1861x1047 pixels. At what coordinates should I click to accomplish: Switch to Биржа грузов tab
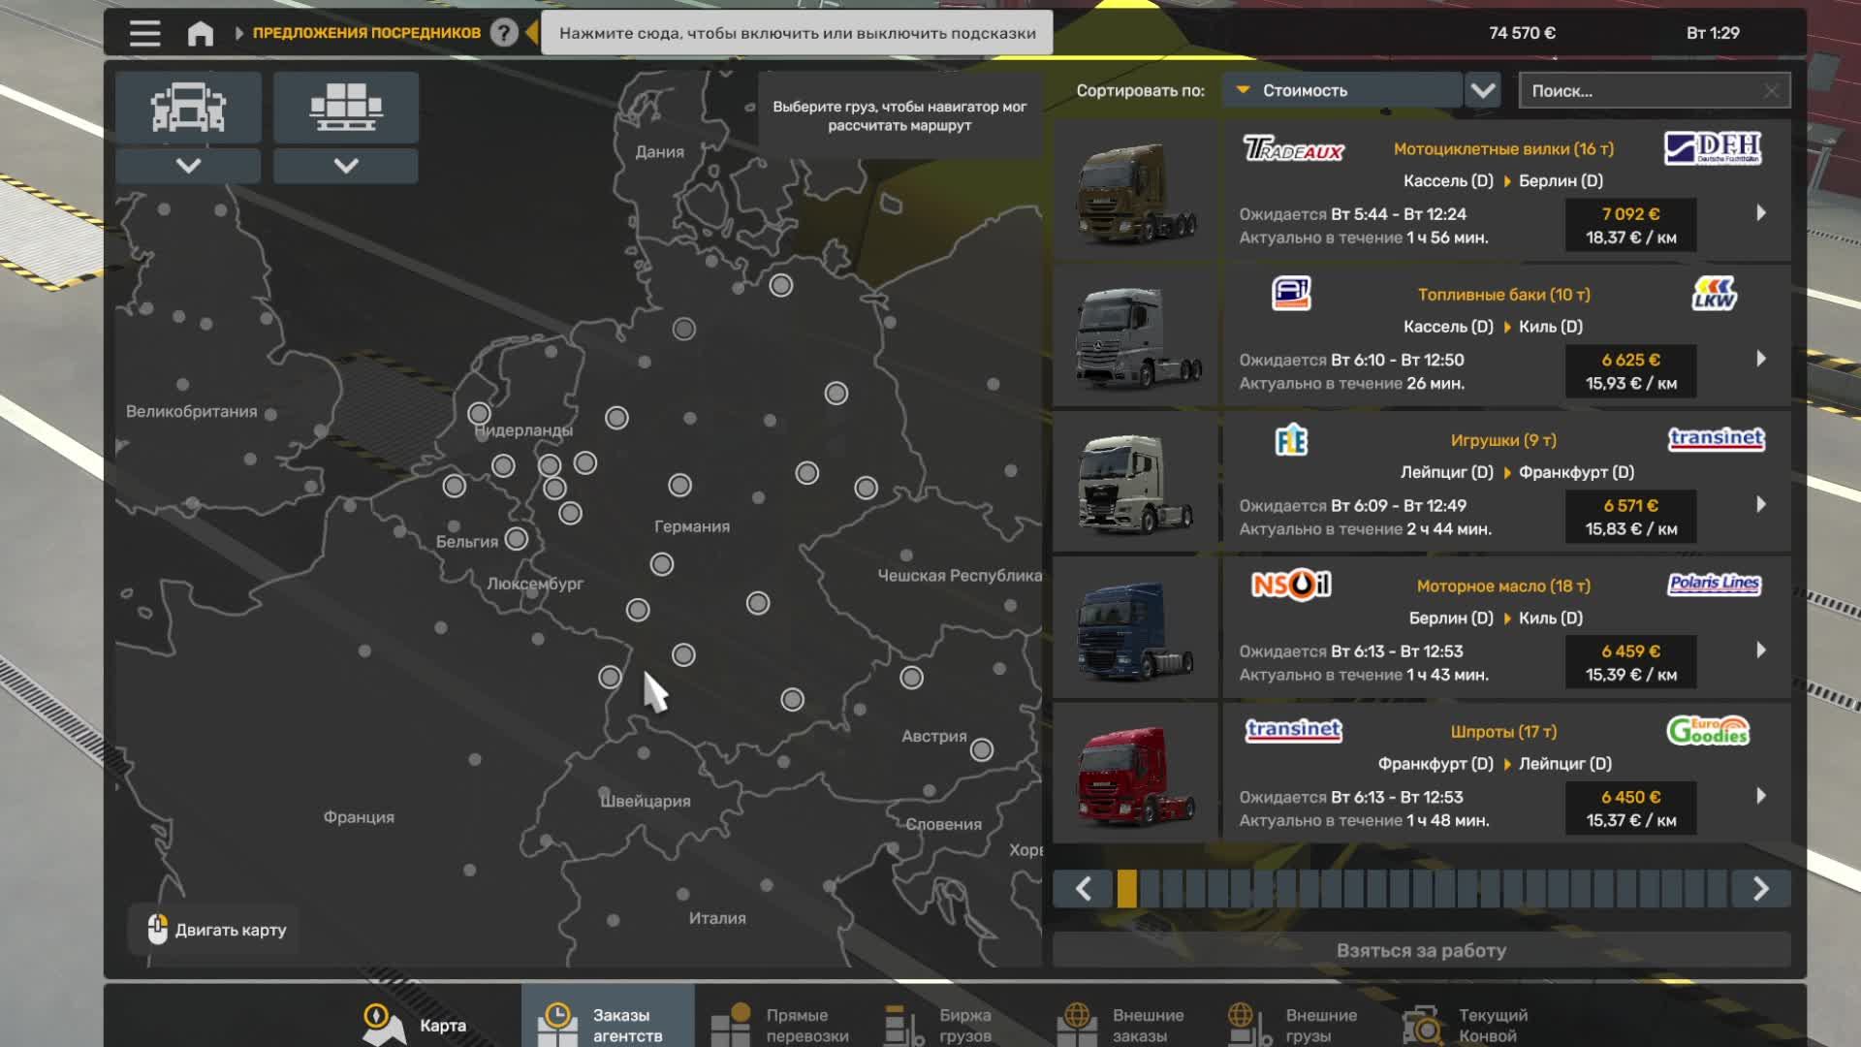pyautogui.click(x=940, y=1024)
